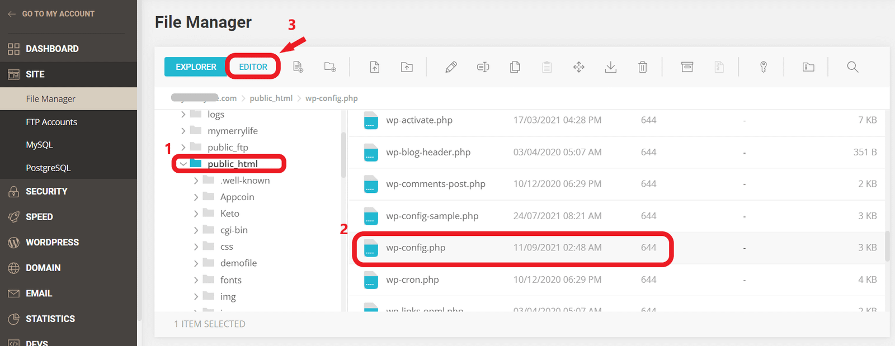Click the Download toolbar icon
Screen dimensions: 895x346
pyautogui.click(x=611, y=67)
